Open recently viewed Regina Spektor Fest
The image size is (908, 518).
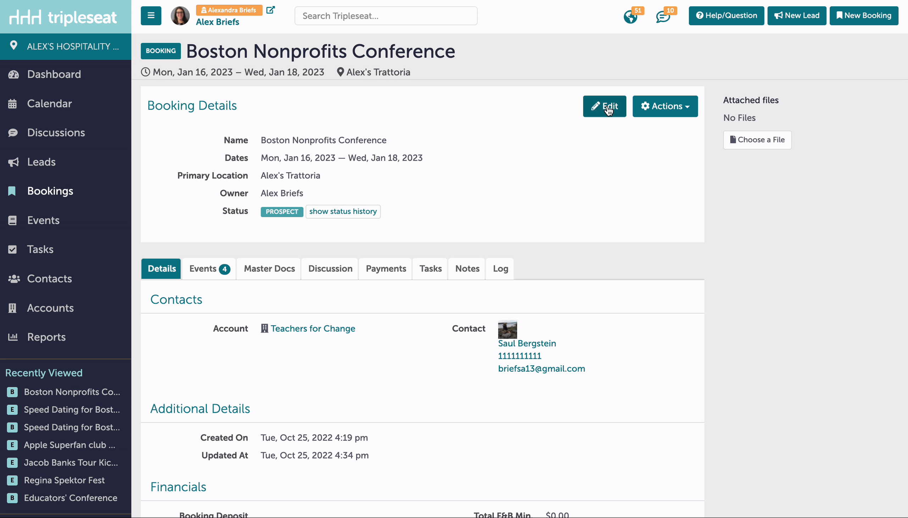click(64, 480)
